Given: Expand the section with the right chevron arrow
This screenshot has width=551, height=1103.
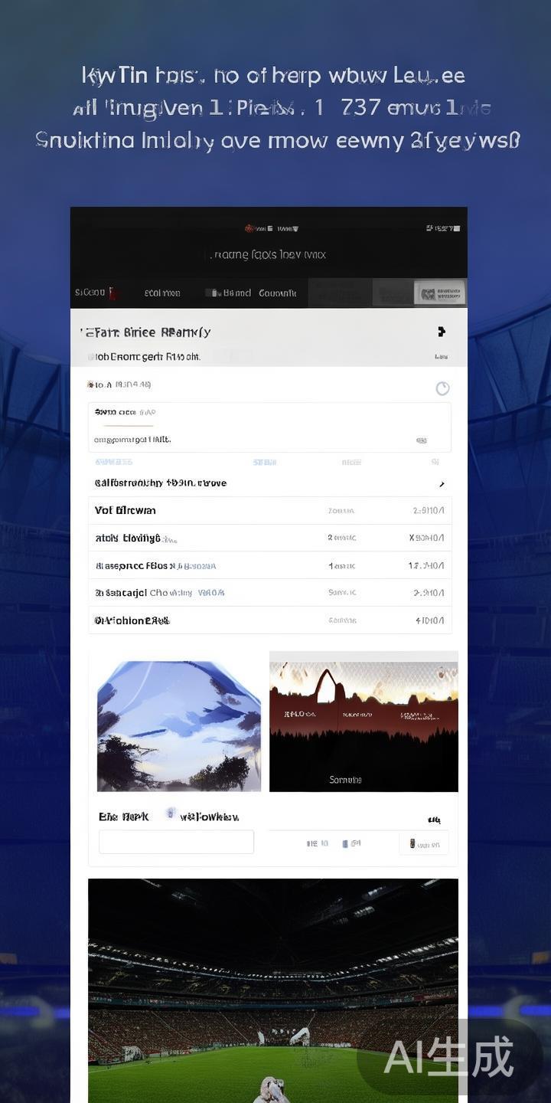Looking at the screenshot, I should 442,484.
